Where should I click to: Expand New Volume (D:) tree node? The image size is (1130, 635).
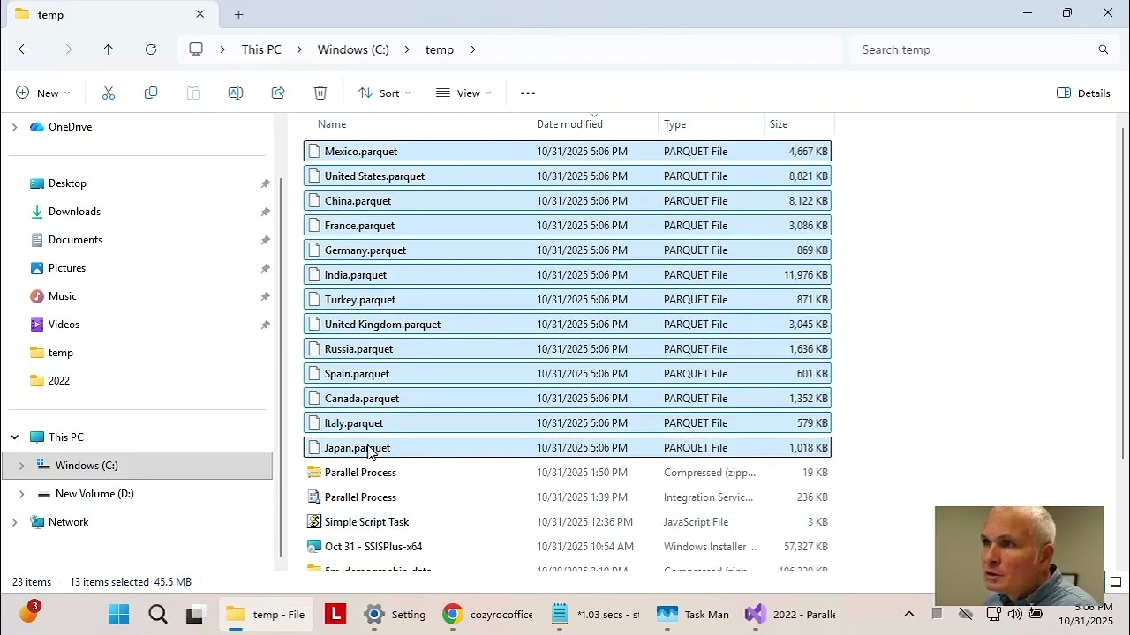click(21, 494)
